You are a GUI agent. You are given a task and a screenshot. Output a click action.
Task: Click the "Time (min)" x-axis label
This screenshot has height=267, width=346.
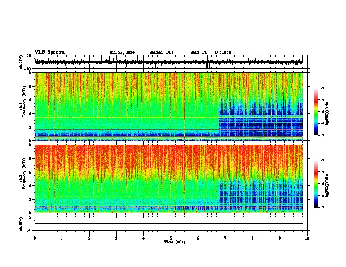point(175,242)
